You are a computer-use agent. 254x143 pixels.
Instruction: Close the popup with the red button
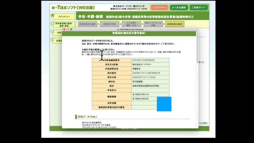click(x=64, y=29)
